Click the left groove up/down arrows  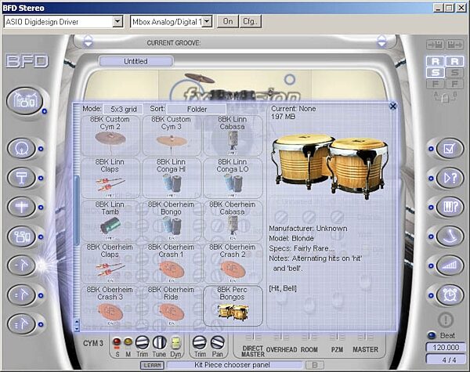[89, 41]
